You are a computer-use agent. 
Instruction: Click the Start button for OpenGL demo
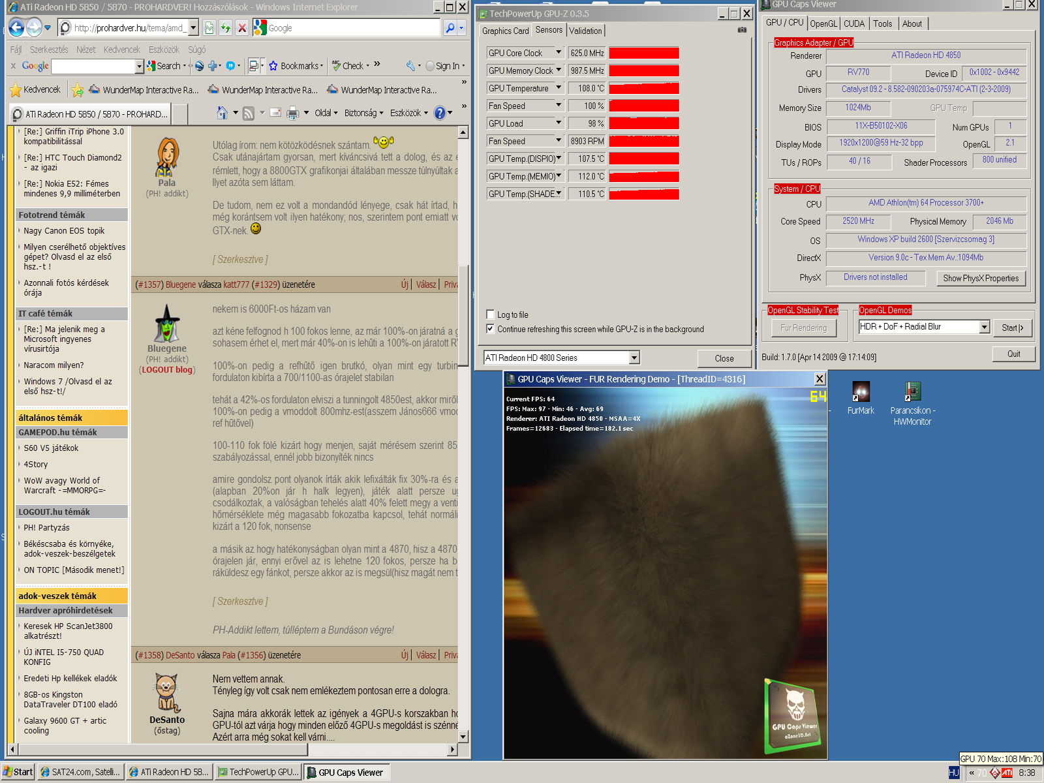click(1013, 328)
